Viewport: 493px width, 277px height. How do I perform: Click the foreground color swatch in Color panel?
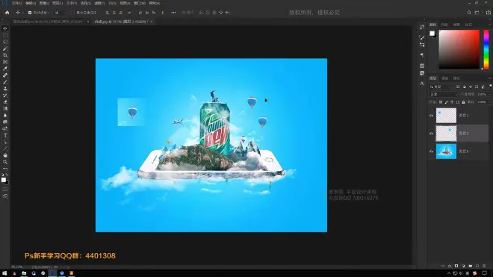[x=432, y=34]
